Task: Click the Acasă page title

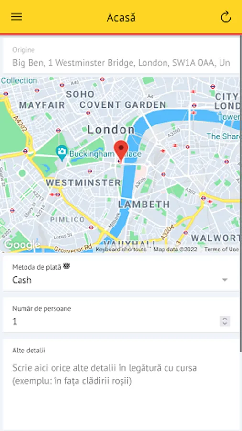Action: point(121,17)
